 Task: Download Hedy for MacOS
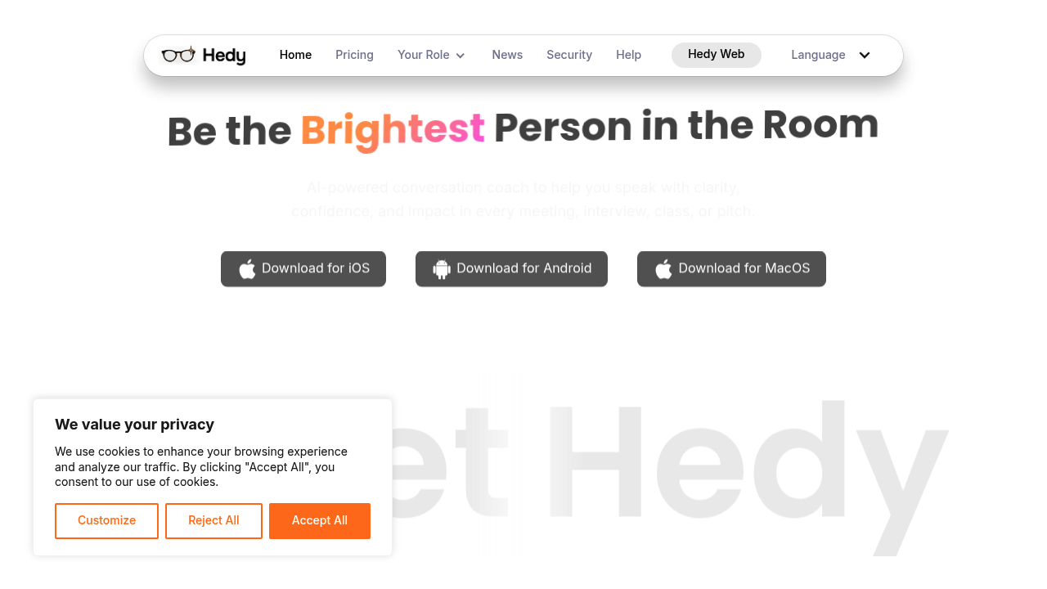731,268
